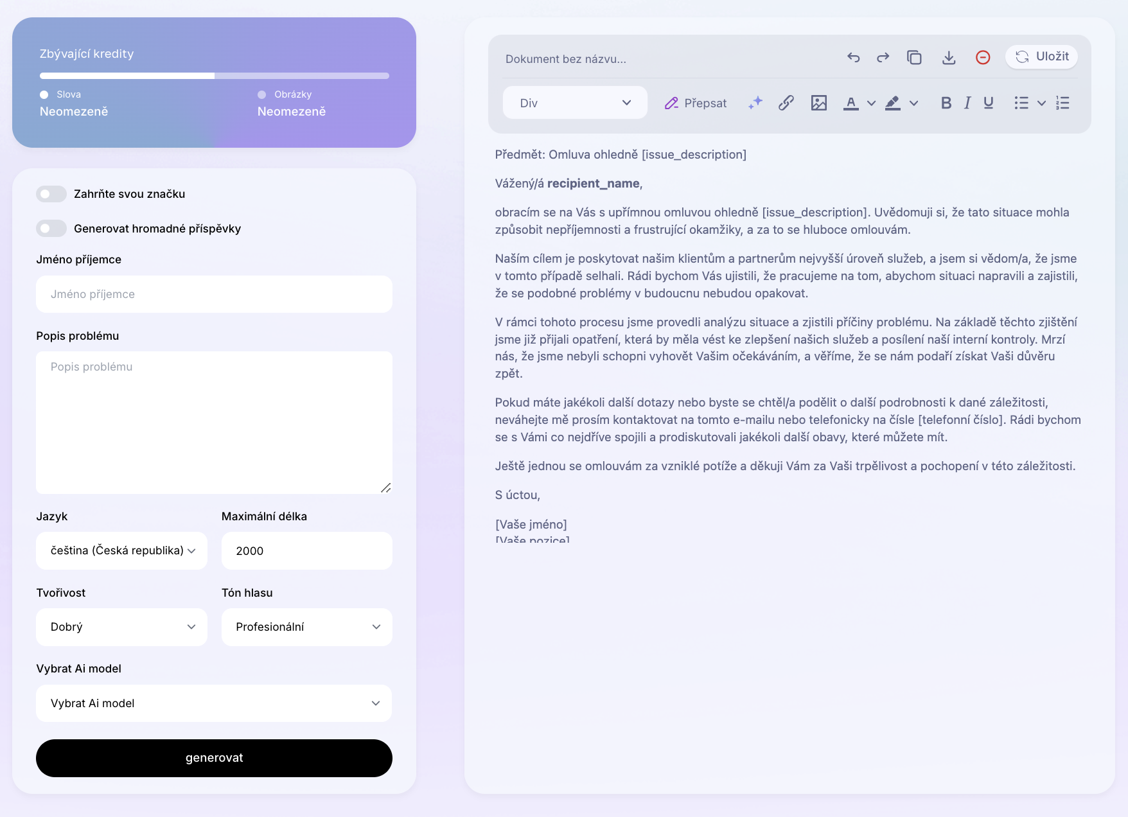Click the [Vaše jméno] placeholder line
The width and height of the screenshot is (1128, 817).
[531, 525]
